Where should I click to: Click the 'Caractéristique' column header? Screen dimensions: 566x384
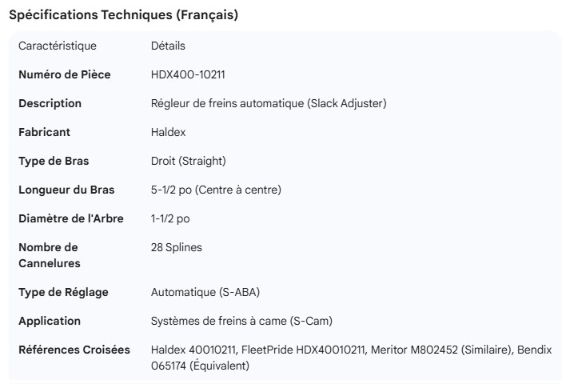[x=57, y=46]
